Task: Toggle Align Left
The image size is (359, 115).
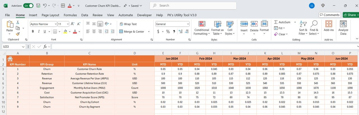Action: pyautogui.click(x=88, y=31)
